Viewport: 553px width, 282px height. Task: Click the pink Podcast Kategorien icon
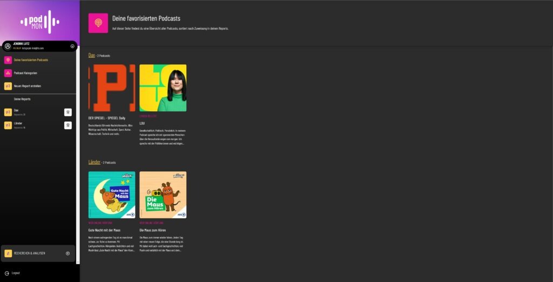click(x=8, y=73)
